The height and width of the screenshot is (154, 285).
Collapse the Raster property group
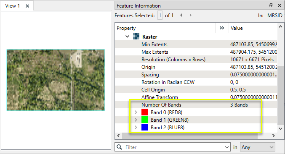127,37
